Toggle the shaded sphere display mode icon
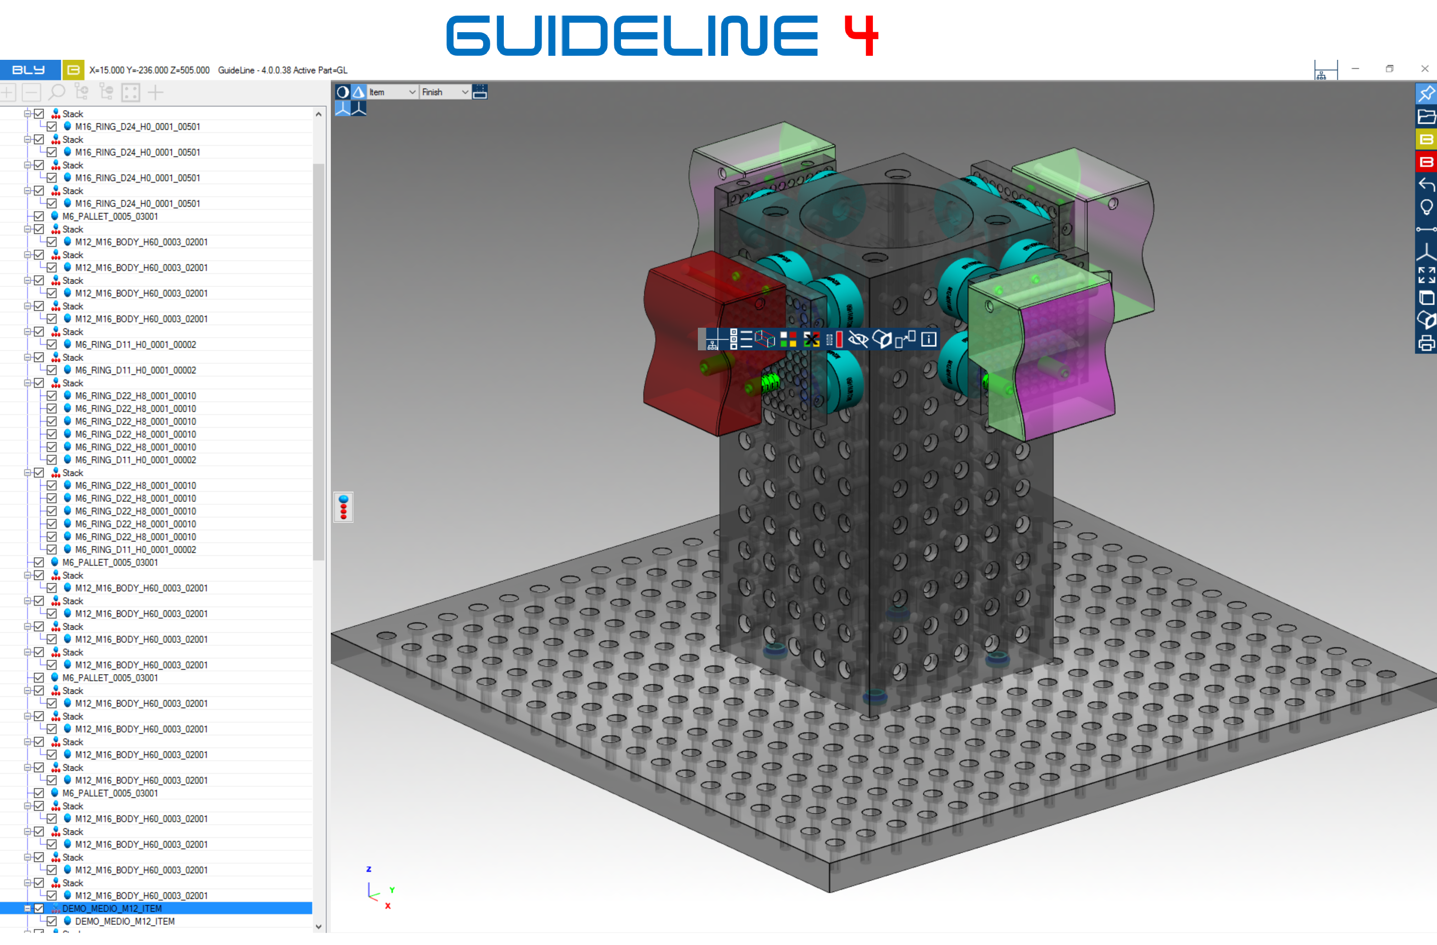The image size is (1437, 945). (342, 91)
